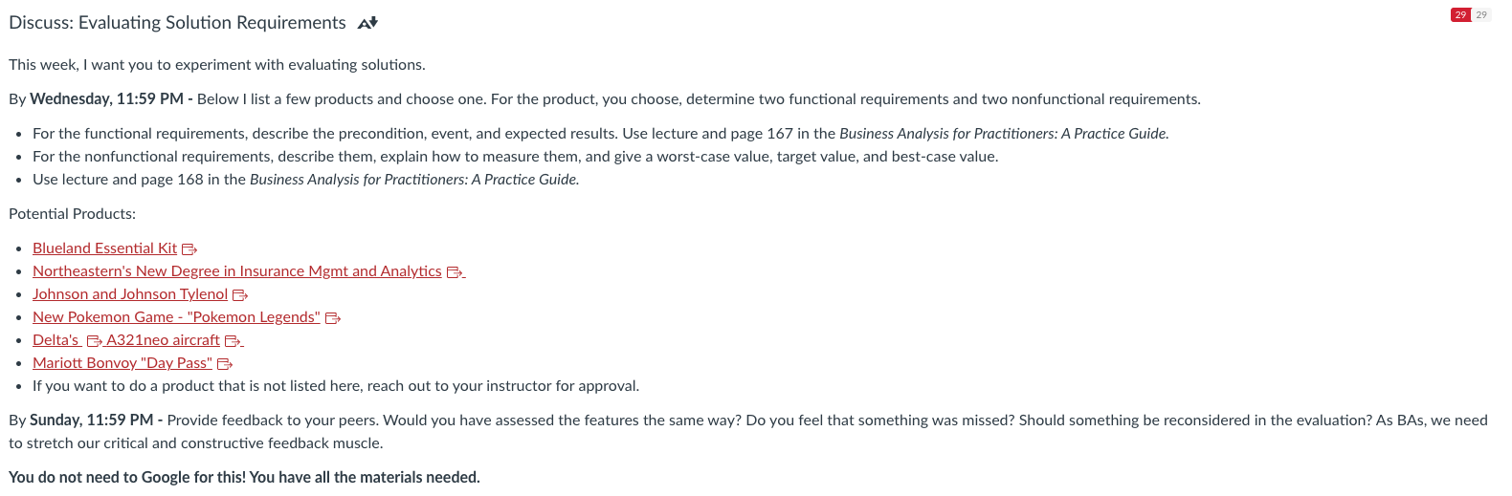The width and height of the screenshot is (1512, 496).
Task: Click the bold Wednesday, 11:59 PM deadline text
Action: [x=106, y=99]
